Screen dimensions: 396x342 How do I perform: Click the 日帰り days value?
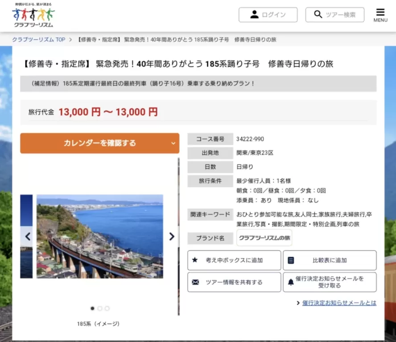245,167
